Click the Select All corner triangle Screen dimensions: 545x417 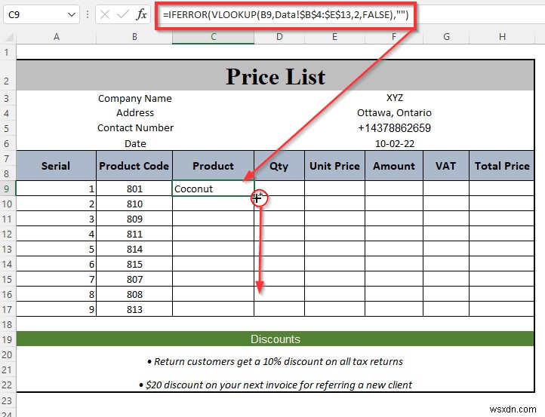9,37
